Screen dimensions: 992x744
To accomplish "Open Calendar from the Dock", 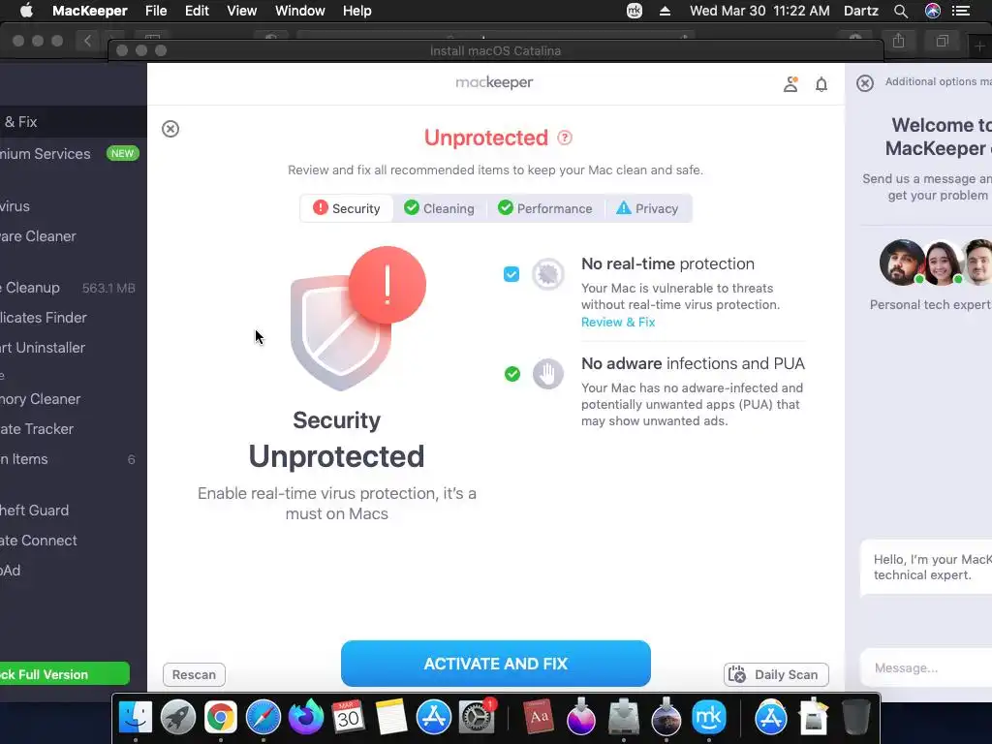I will pyautogui.click(x=348, y=717).
